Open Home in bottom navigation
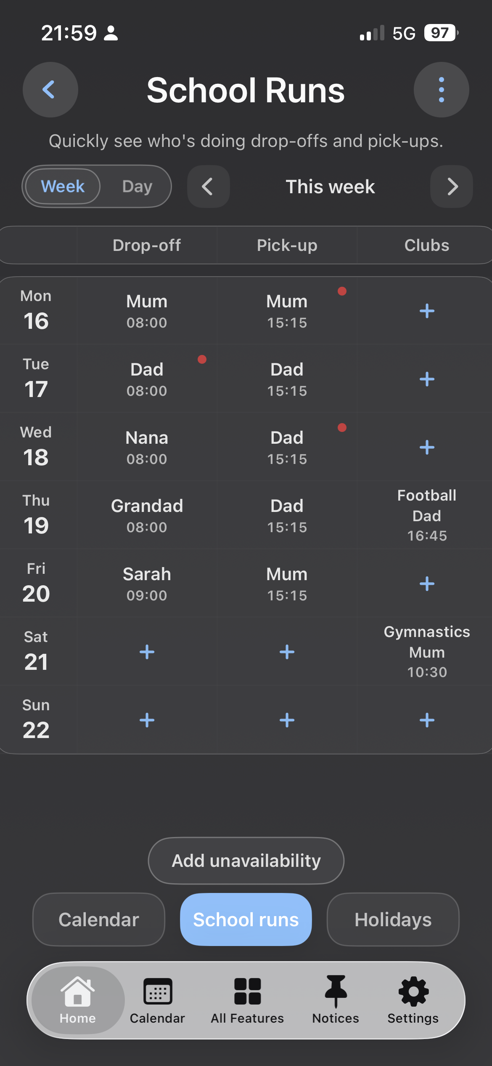The height and width of the screenshot is (1066, 492). coord(78,1000)
